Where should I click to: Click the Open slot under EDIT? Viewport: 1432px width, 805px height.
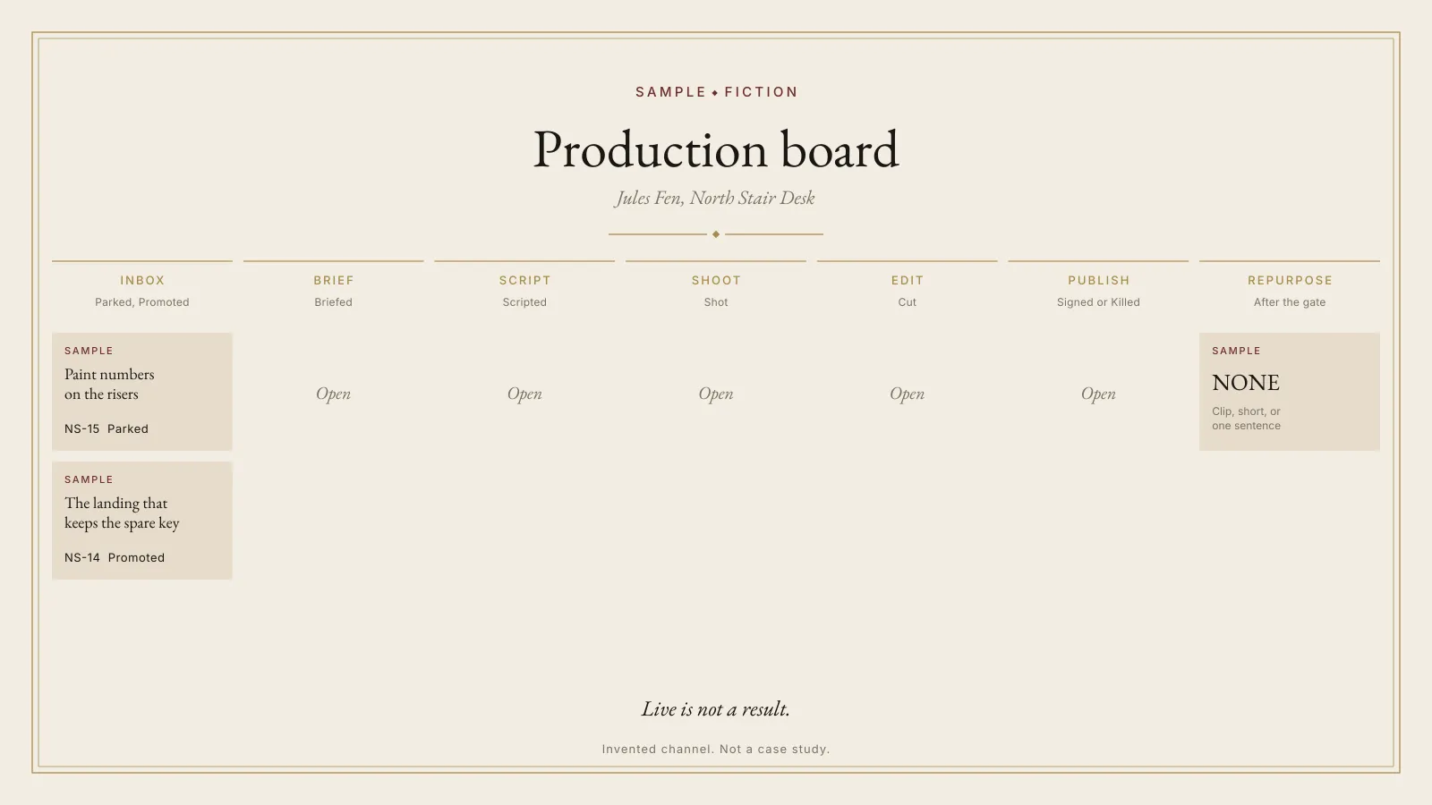coord(907,394)
